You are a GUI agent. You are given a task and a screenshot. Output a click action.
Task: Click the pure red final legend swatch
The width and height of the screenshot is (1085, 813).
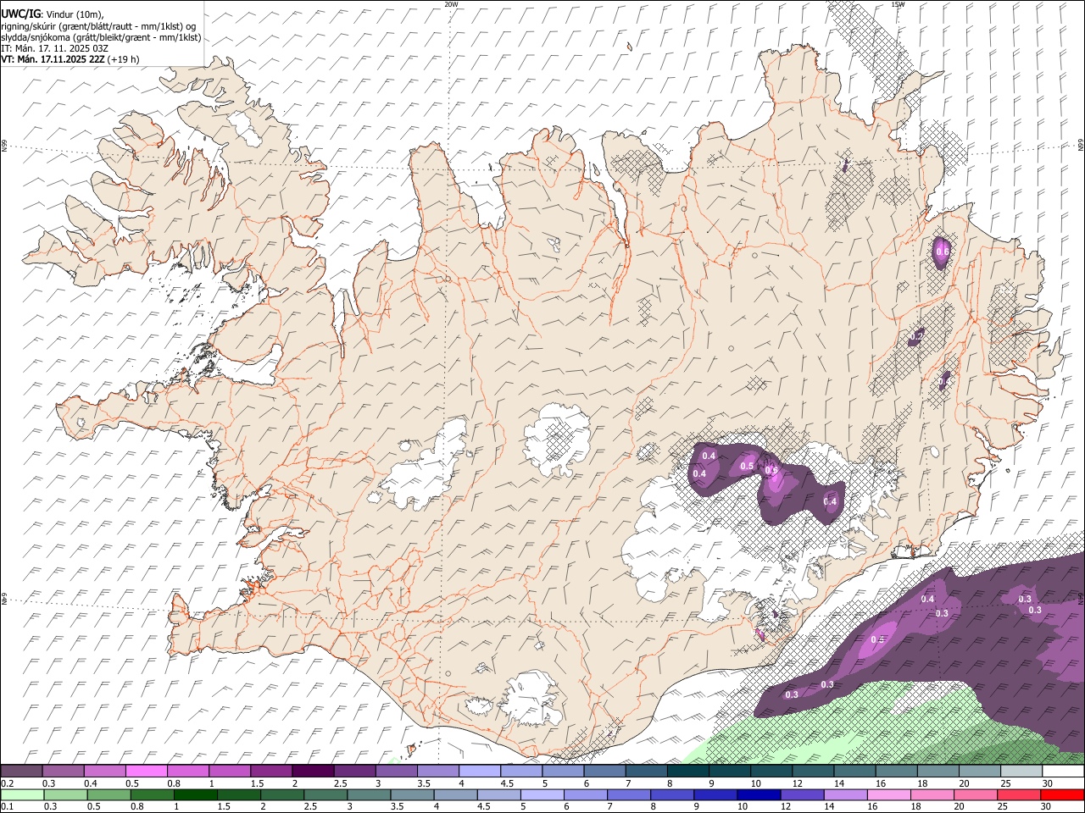point(1062,795)
